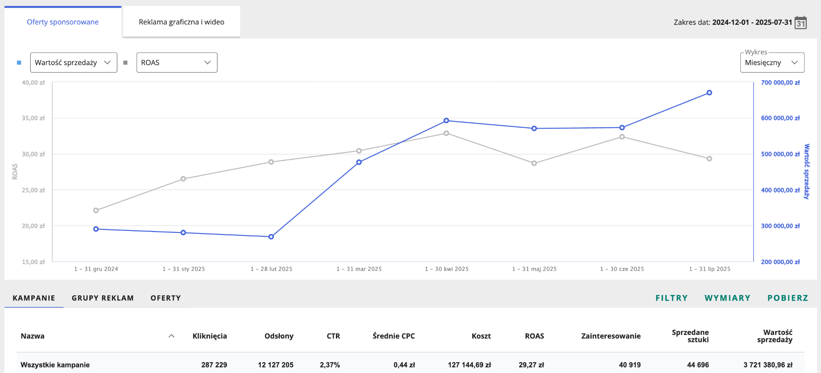
Task: Sort by Wartość sprzedaży table column header
Action: 774,336
